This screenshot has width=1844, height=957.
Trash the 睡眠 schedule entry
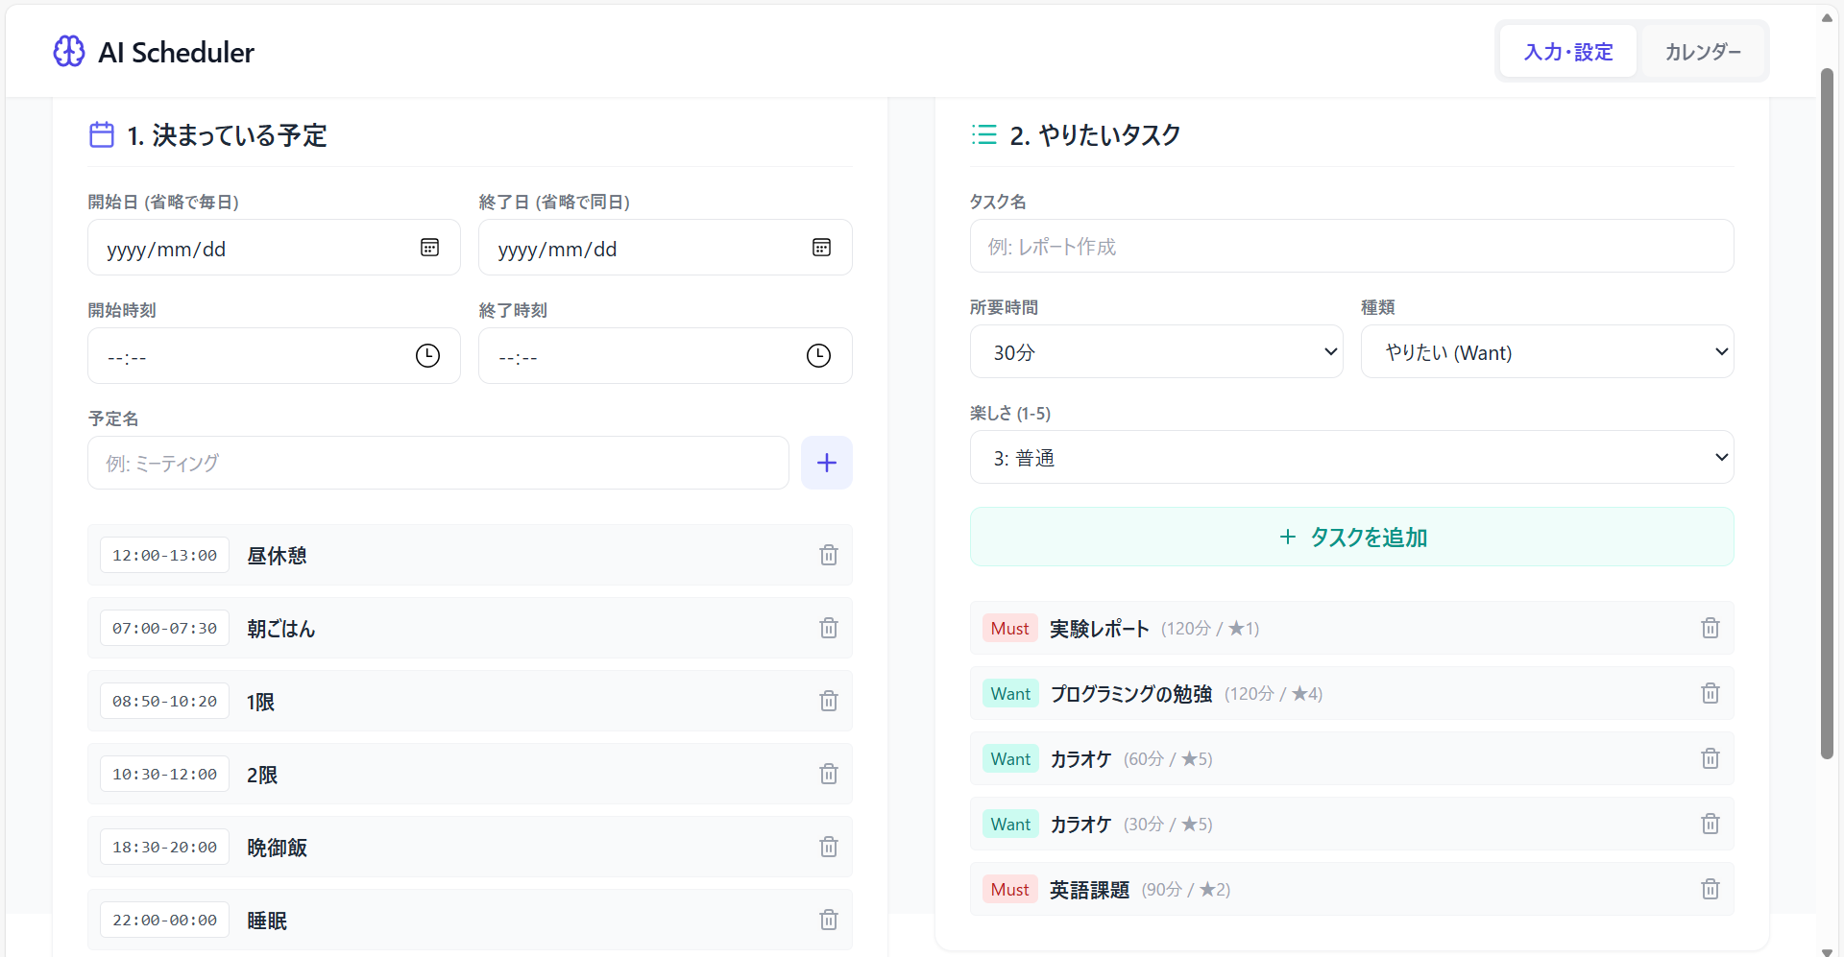(x=828, y=920)
